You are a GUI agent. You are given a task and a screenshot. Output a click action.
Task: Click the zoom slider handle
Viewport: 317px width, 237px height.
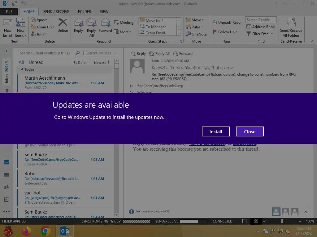[x=282, y=221]
